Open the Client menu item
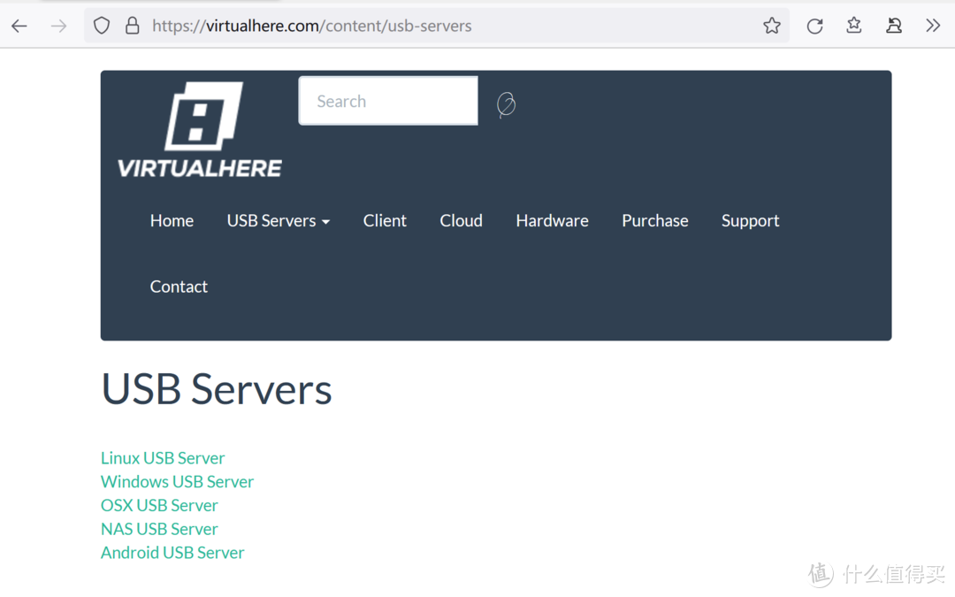This screenshot has width=955, height=597. click(385, 221)
